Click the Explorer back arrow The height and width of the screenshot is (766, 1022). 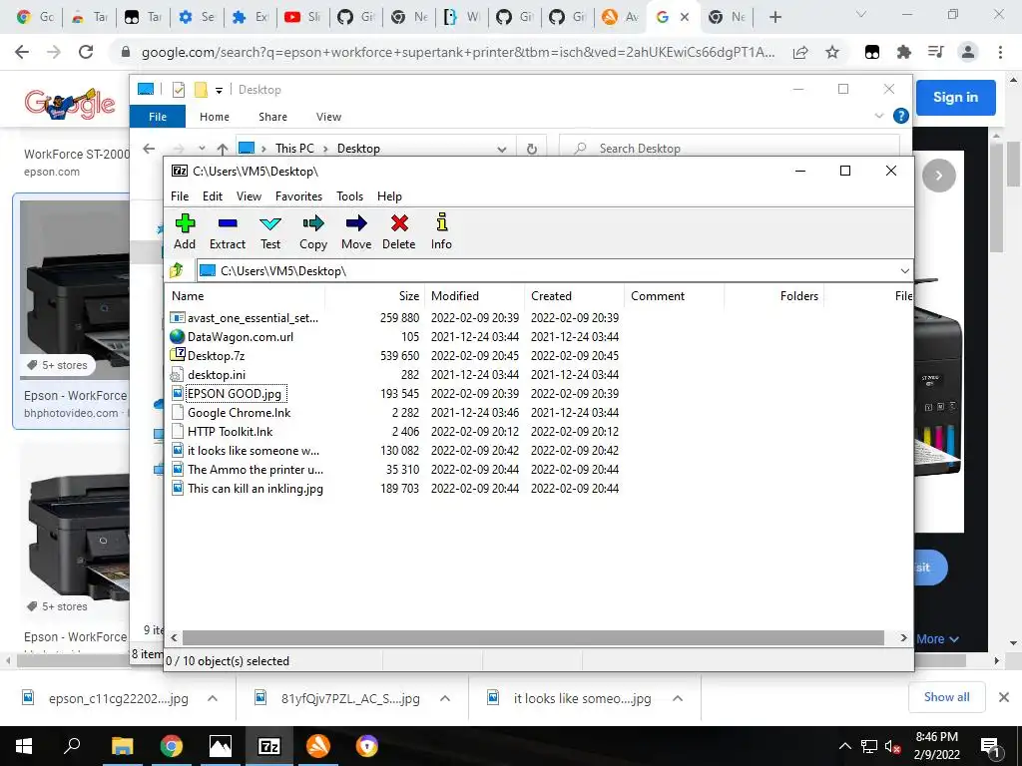point(149,149)
